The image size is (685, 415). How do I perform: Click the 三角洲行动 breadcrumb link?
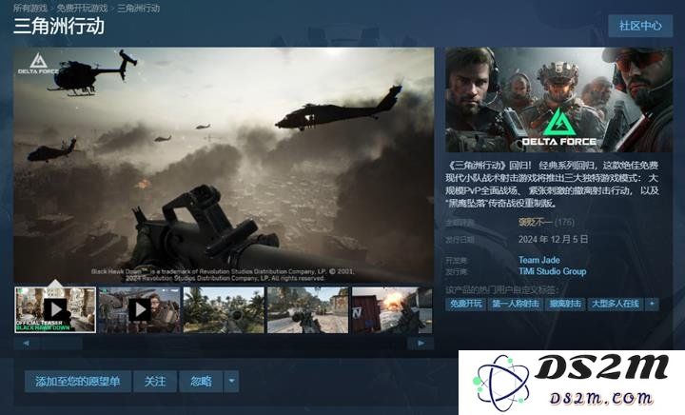click(139, 8)
